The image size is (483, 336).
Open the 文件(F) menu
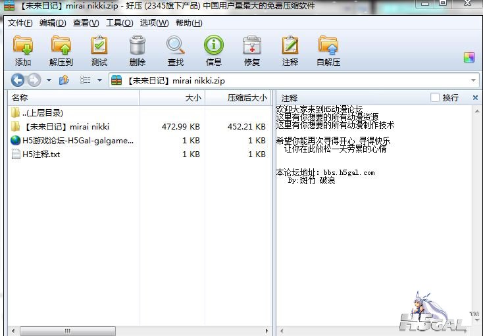coord(20,23)
